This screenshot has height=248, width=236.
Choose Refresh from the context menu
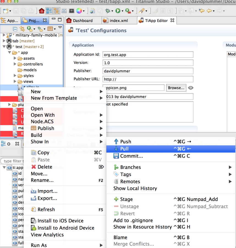pos(65,209)
